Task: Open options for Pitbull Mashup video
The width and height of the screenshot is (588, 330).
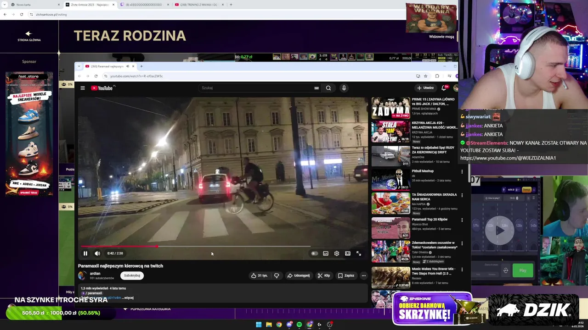Action: click(462, 172)
